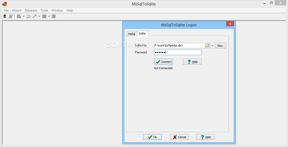Open dropdown arrow beside the document icon
Screen dimensions: 288x147
[x=24, y=17]
